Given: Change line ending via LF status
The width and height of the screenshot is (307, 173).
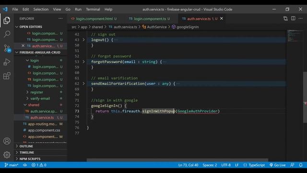Looking at the screenshot, I should (236, 165).
